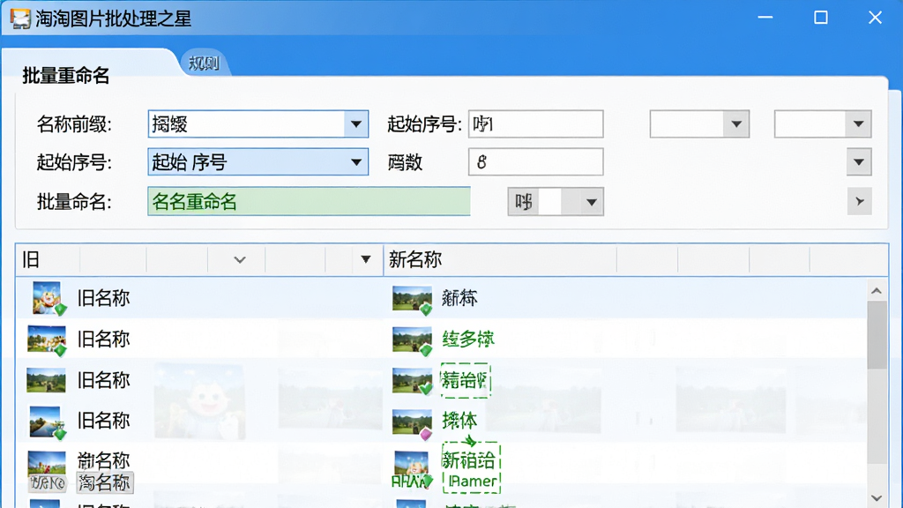Image resolution: width=903 pixels, height=508 pixels.
Task: Click the second row new-name thumbnail
Action: tap(412, 340)
